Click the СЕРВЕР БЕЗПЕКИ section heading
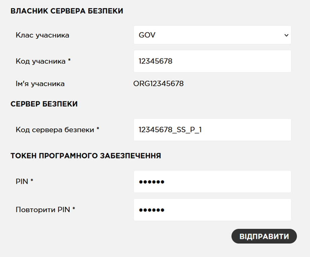The height and width of the screenshot is (257, 310). click(x=44, y=104)
